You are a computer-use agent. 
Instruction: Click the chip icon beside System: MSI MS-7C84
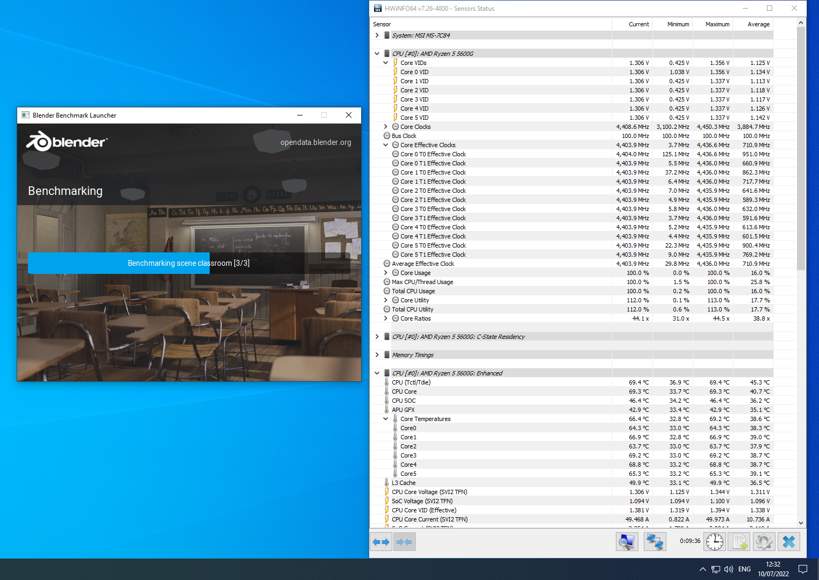[387, 35]
